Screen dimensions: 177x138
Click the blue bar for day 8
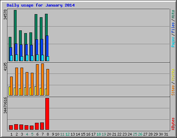click(x=47, y=46)
